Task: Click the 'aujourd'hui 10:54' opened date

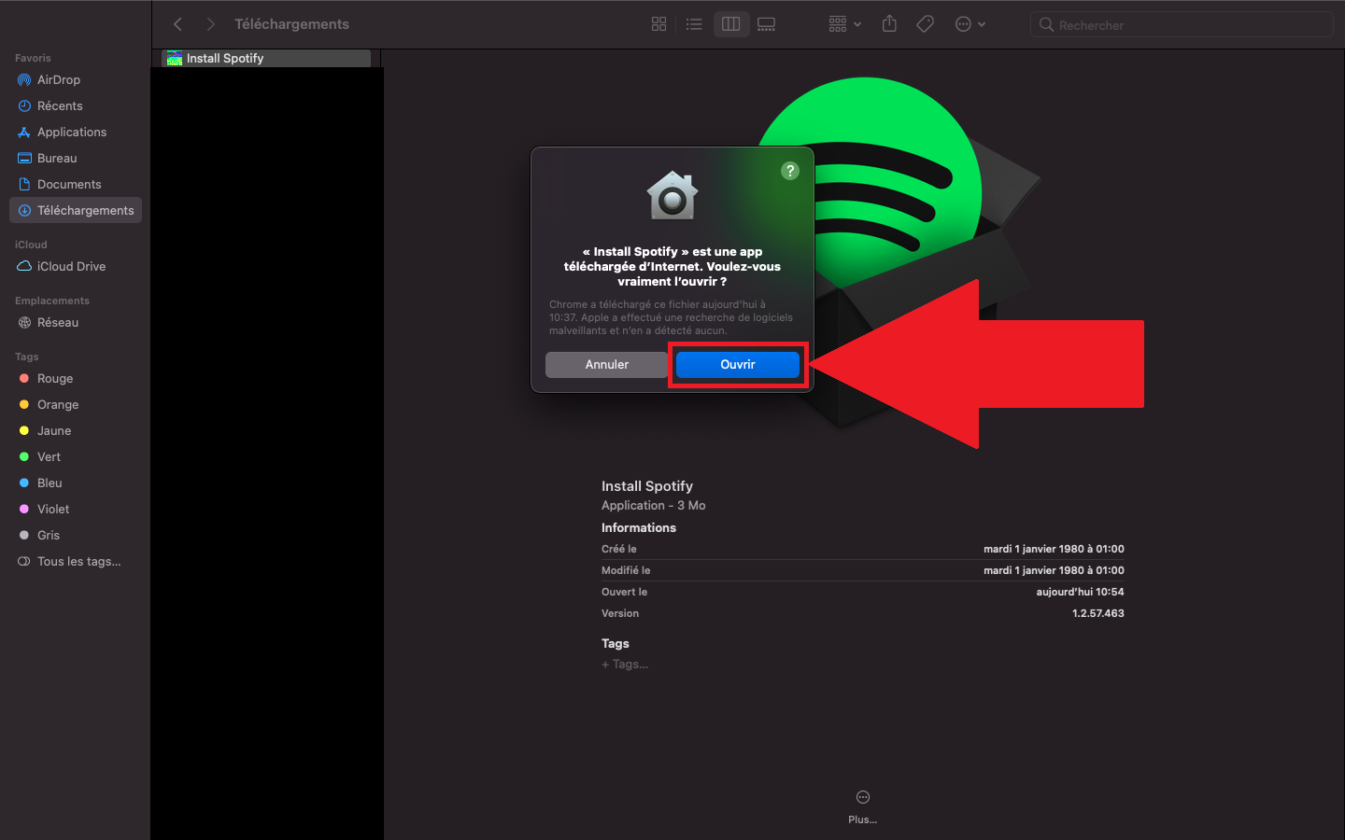Action: click(x=1080, y=593)
